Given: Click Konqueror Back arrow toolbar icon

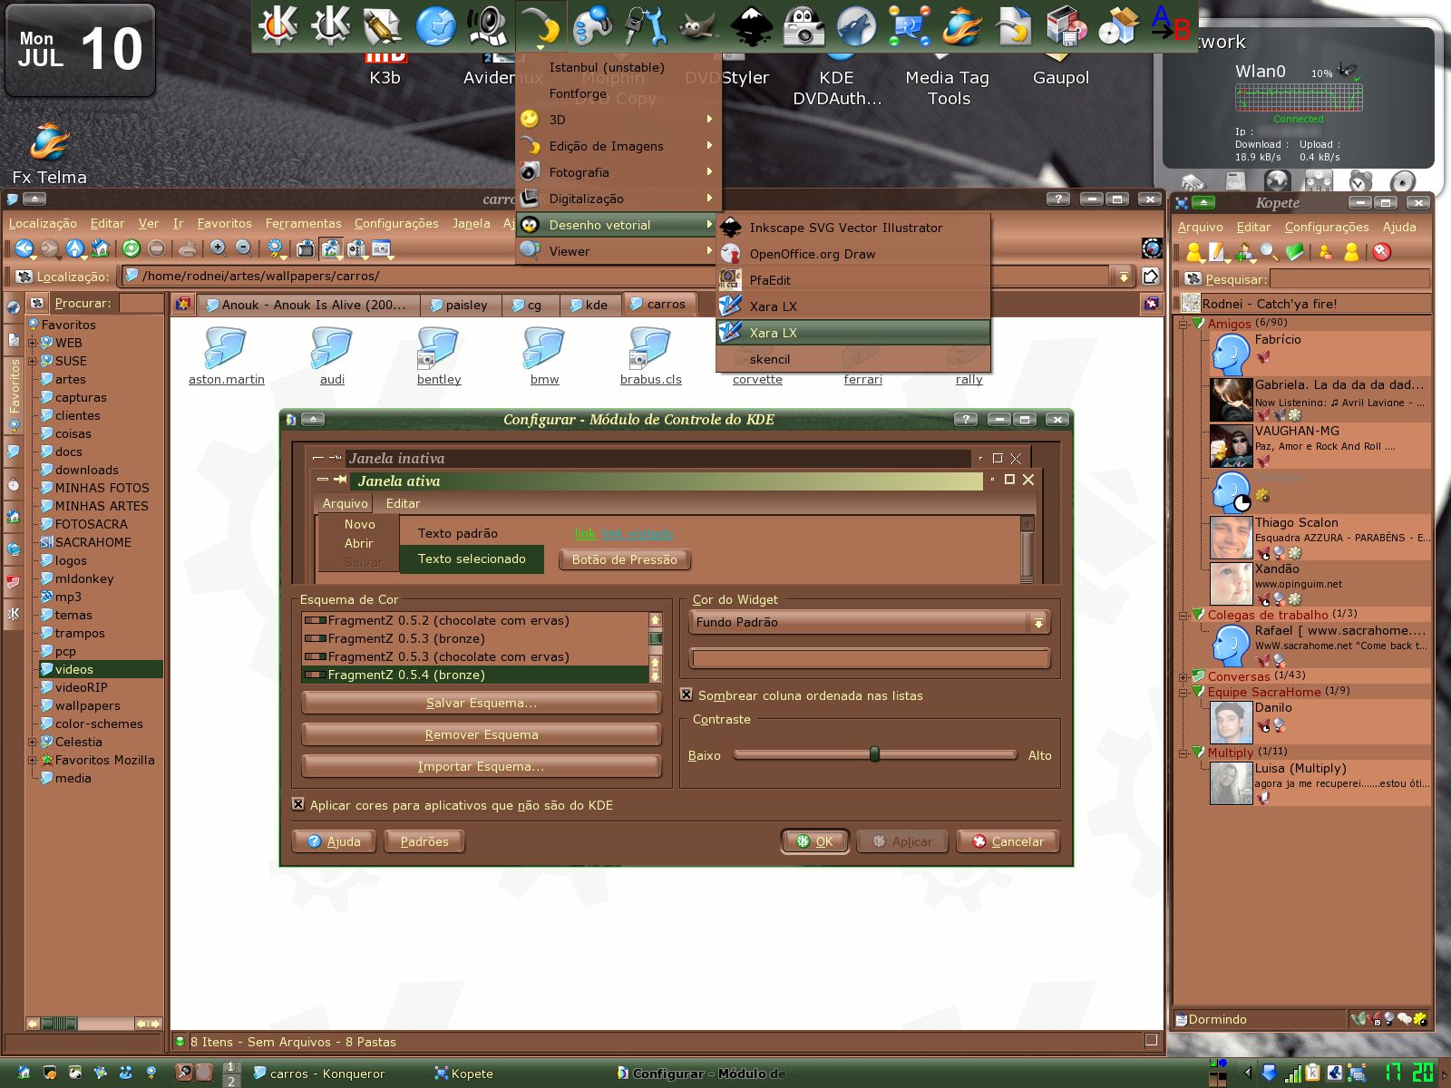Looking at the screenshot, I should [x=24, y=248].
